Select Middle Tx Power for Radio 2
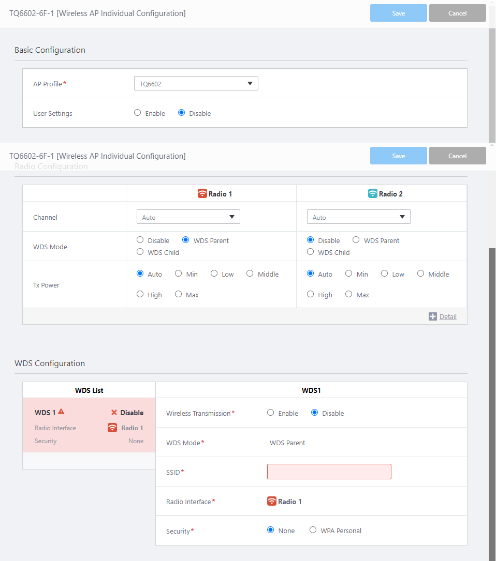Image resolution: width=496 pixels, height=561 pixels. coord(421,274)
